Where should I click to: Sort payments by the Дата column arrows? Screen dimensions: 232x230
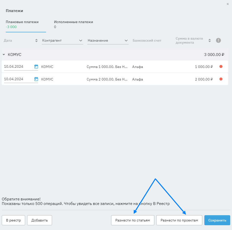(36, 40)
